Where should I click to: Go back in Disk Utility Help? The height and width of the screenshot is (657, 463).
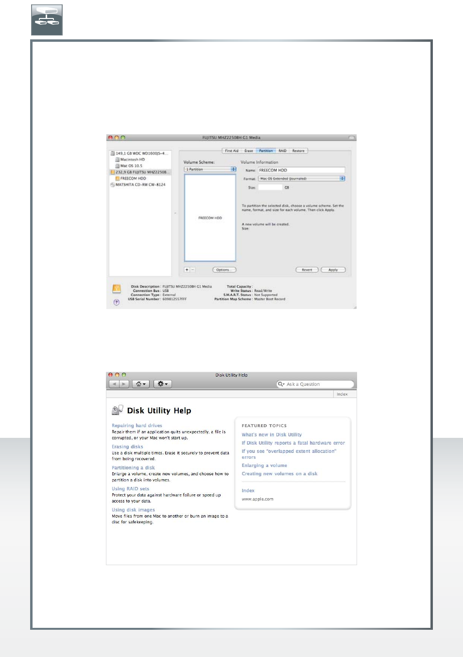click(114, 384)
